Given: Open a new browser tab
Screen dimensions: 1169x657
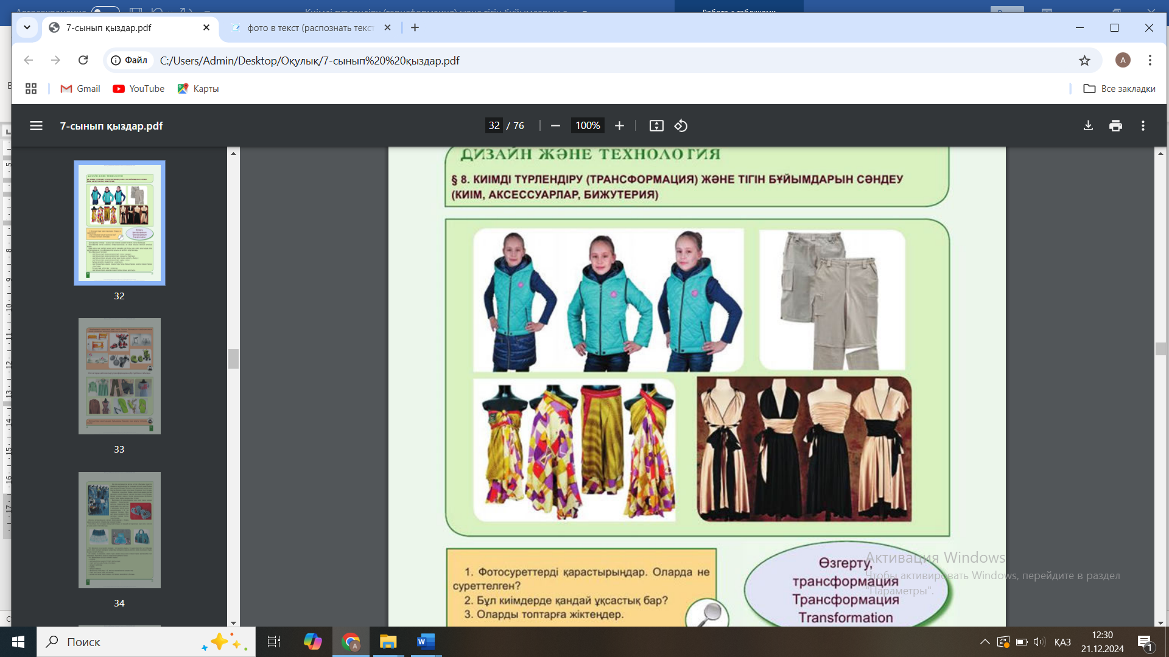Looking at the screenshot, I should coord(415,27).
